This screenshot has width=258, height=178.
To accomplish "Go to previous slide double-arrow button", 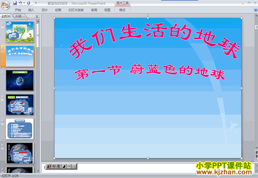I will (256, 153).
